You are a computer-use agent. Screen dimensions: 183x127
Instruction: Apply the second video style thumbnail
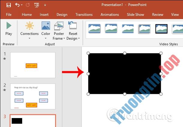pos(111,28)
